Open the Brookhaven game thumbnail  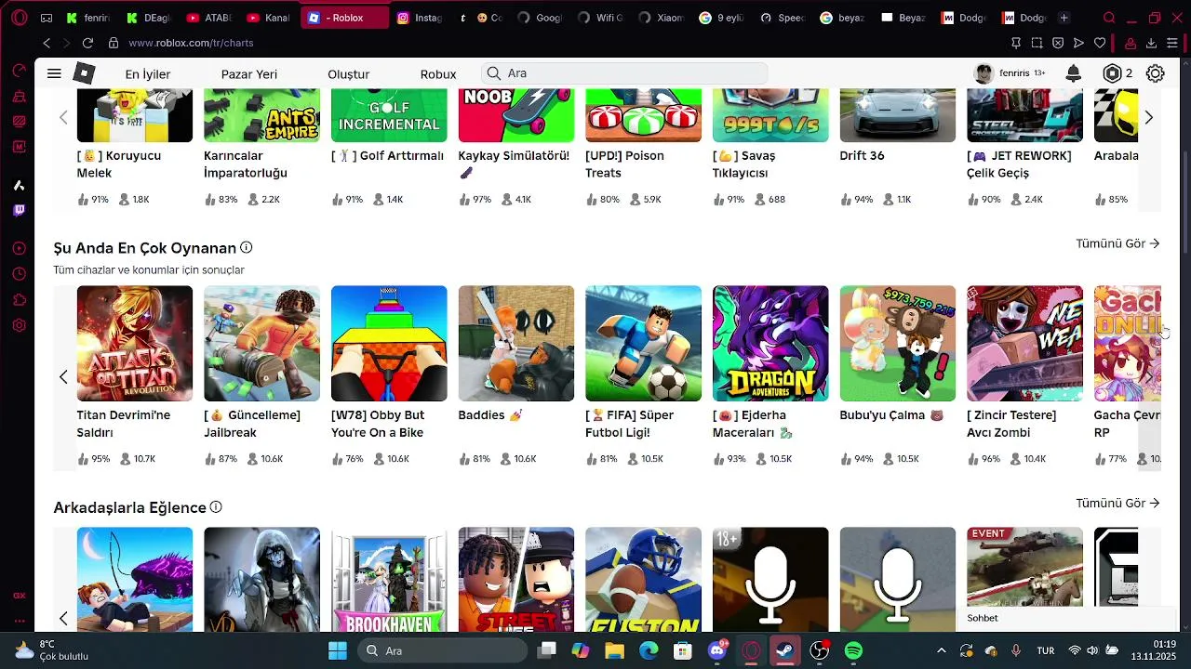(389, 580)
